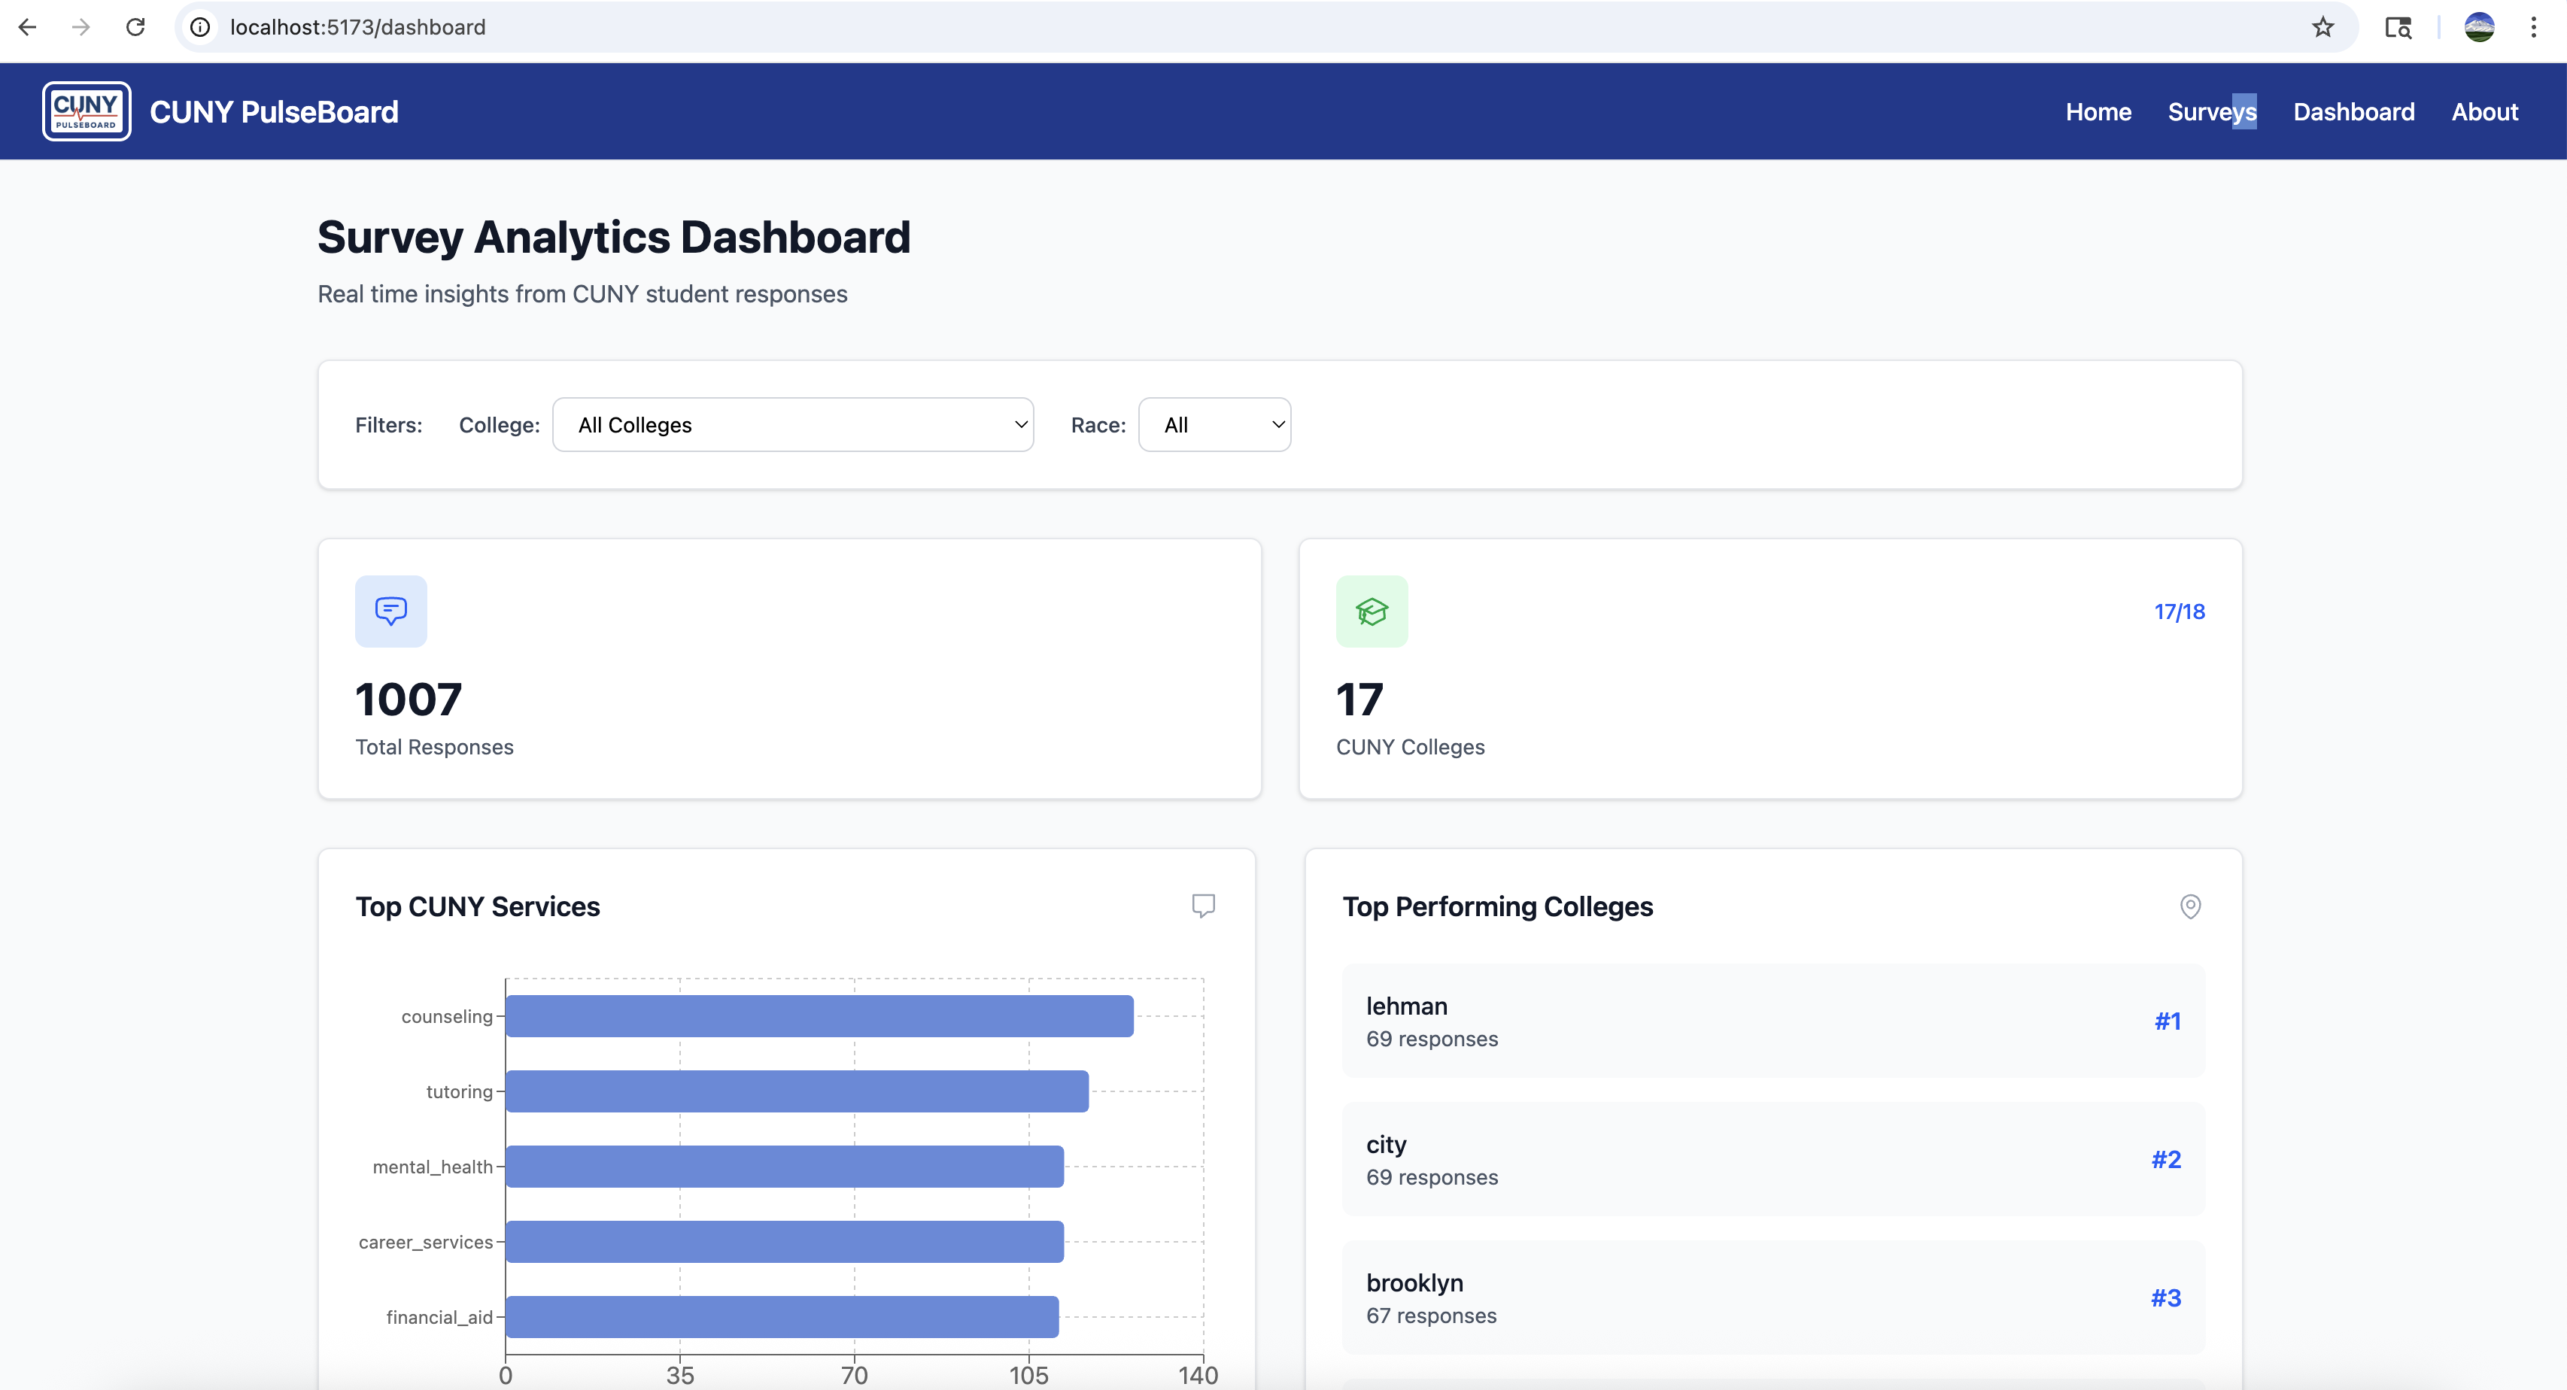
Task: Go to the Home nav link
Action: click(2098, 111)
